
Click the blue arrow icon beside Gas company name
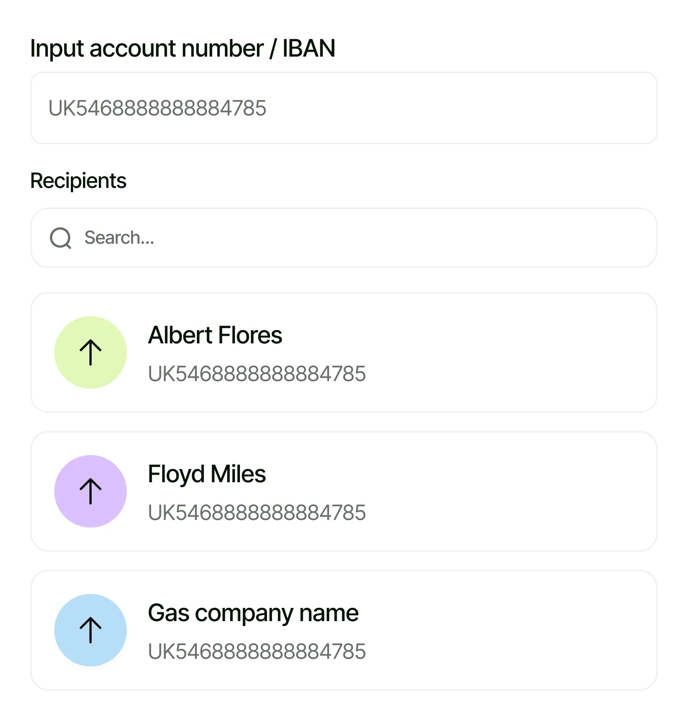coord(91,630)
